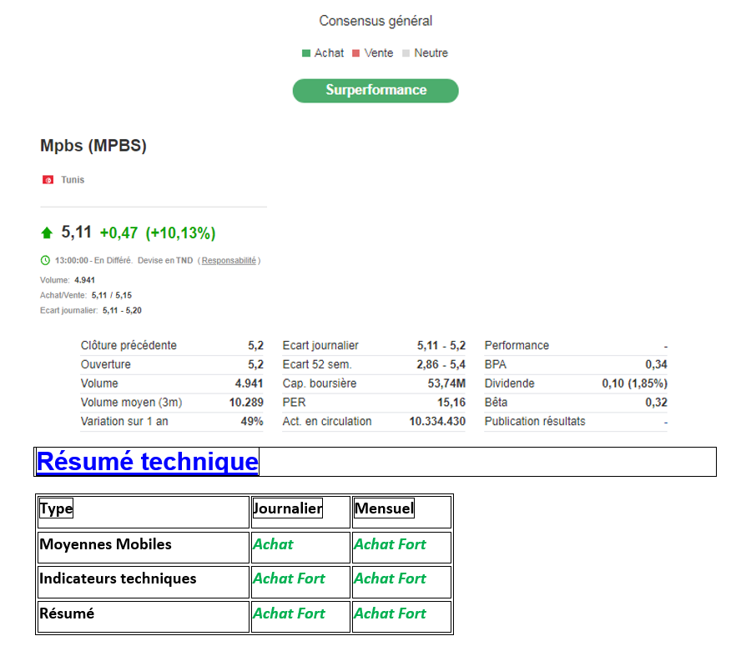
Task: Select the Journalier column header
Action: tap(288, 508)
